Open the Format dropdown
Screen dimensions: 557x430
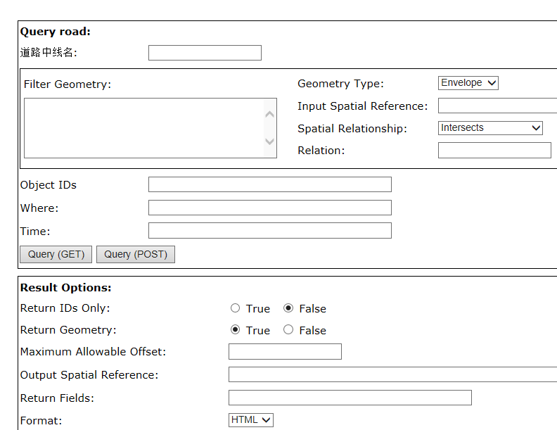[x=251, y=420]
